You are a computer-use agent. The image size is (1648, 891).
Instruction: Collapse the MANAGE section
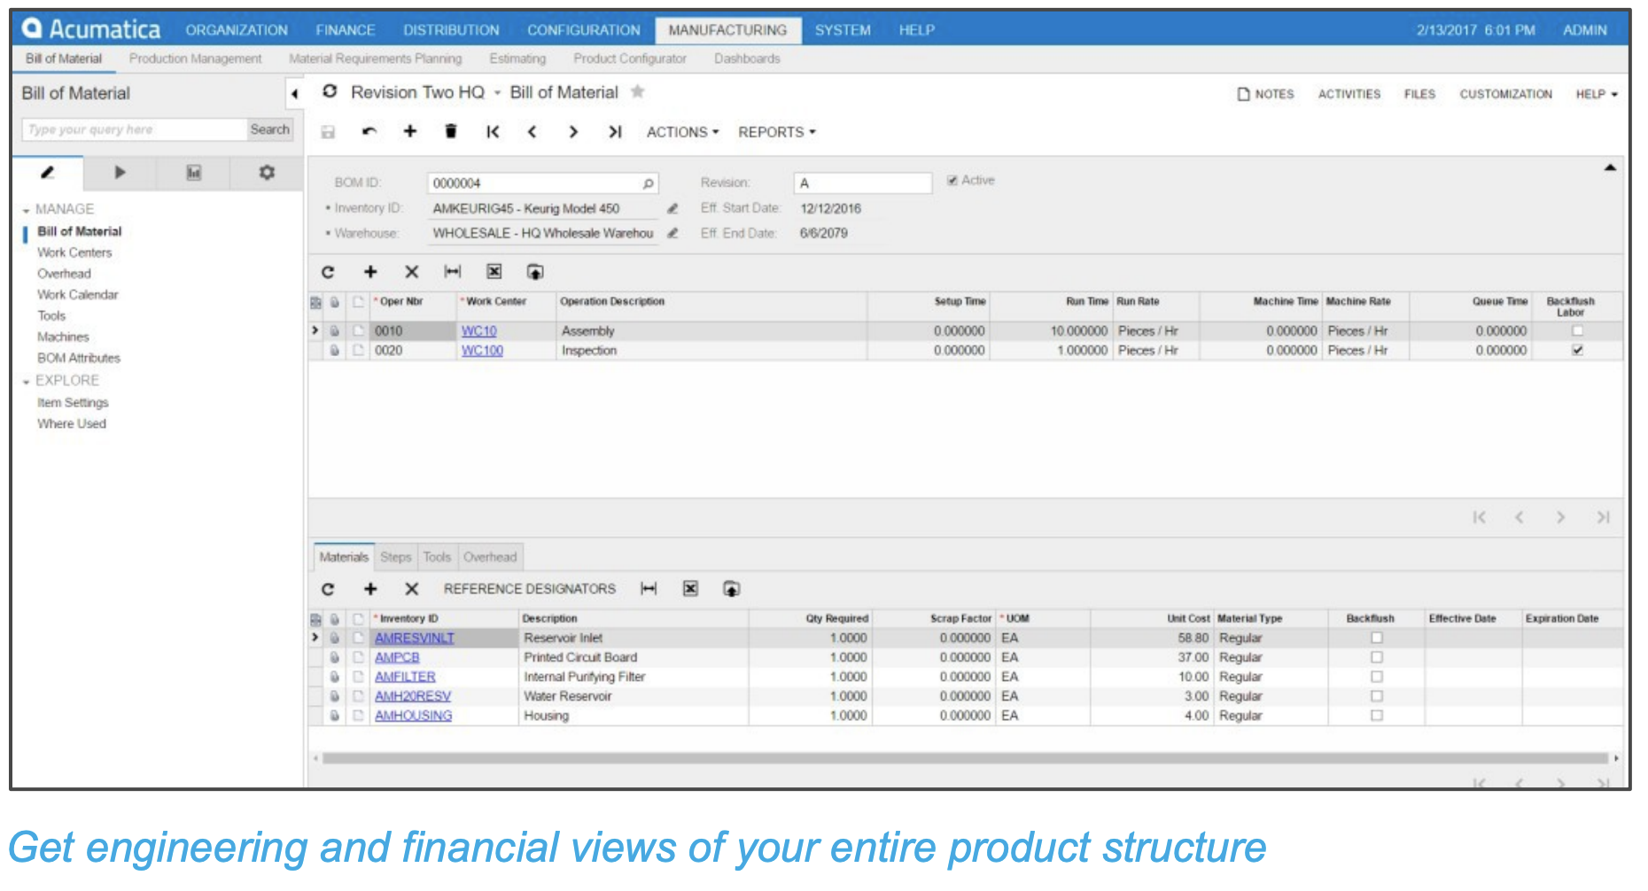tap(26, 211)
